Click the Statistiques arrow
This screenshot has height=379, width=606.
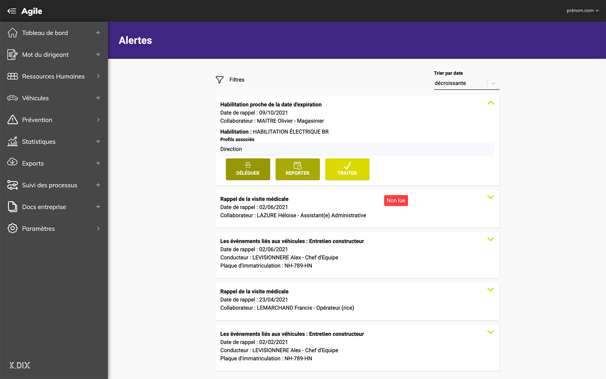(x=98, y=142)
